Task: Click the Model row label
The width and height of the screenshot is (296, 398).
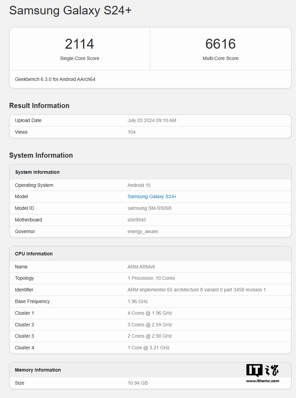Action: pyautogui.click(x=22, y=196)
